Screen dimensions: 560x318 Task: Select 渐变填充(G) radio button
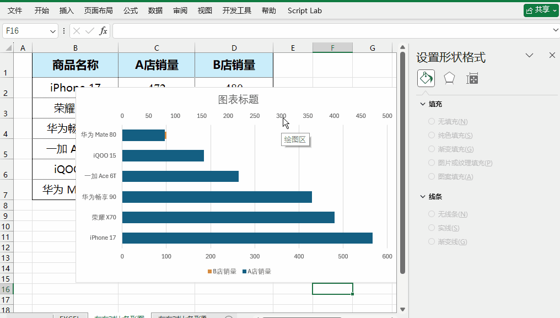coord(432,149)
